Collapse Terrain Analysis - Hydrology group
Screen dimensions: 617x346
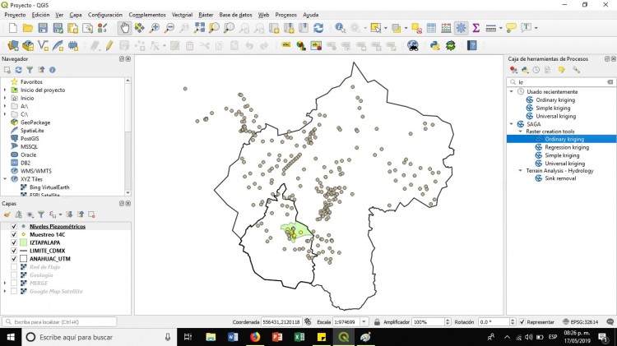pos(520,171)
